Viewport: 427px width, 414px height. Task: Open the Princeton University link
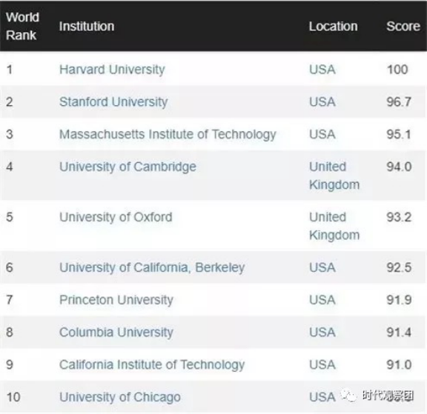click(116, 300)
